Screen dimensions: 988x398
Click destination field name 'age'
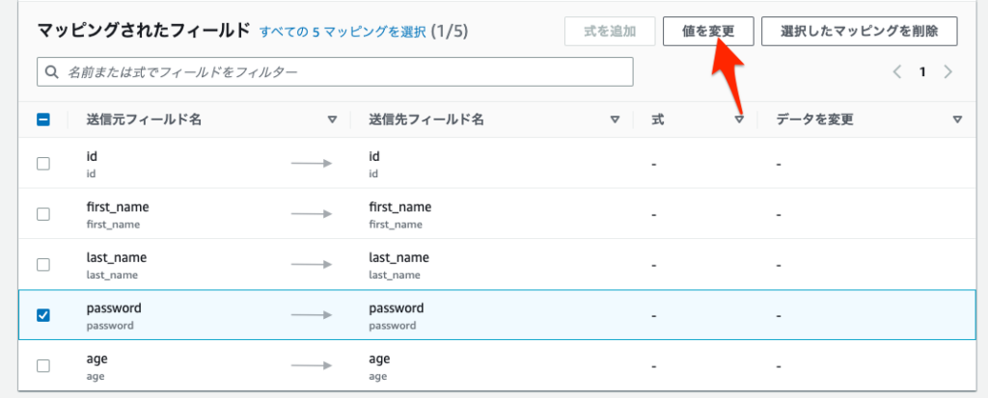(379, 358)
